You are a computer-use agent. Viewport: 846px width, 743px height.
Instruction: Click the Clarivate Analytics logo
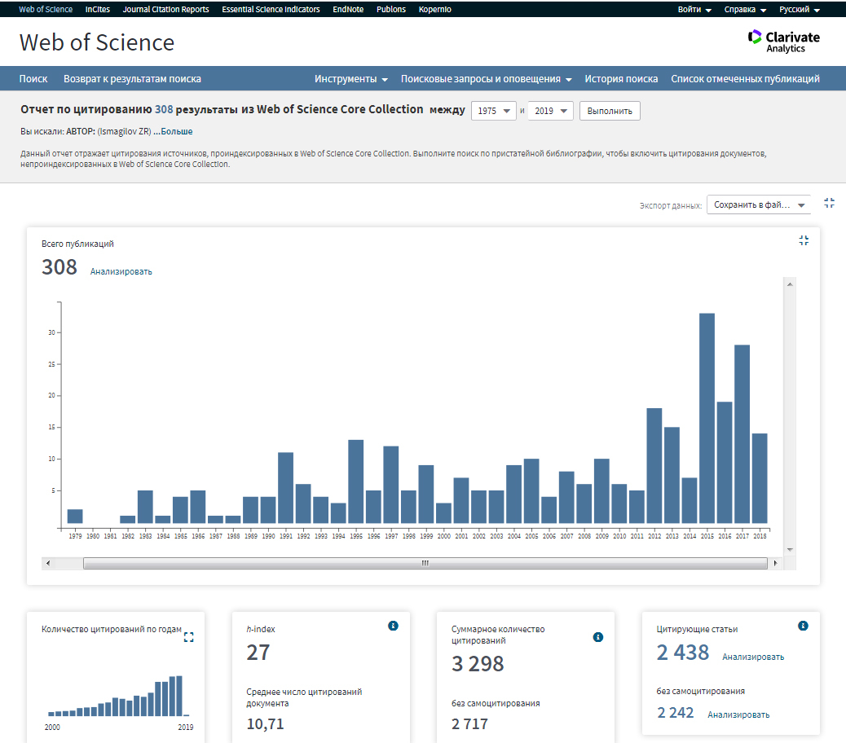click(x=784, y=42)
